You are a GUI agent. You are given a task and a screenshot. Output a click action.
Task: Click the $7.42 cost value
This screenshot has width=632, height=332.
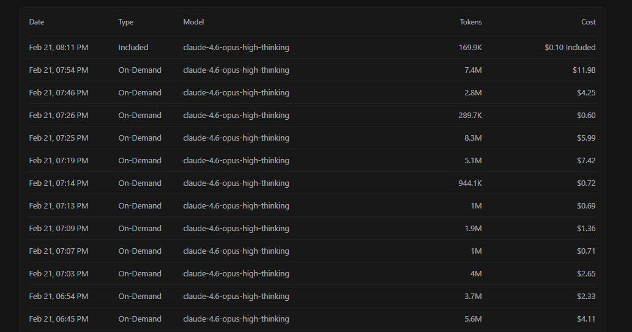[x=586, y=160]
